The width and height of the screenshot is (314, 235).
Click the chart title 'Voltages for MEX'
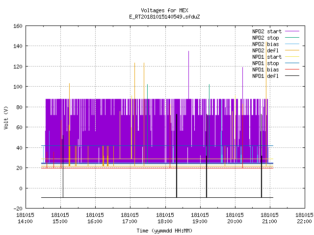tap(164, 10)
